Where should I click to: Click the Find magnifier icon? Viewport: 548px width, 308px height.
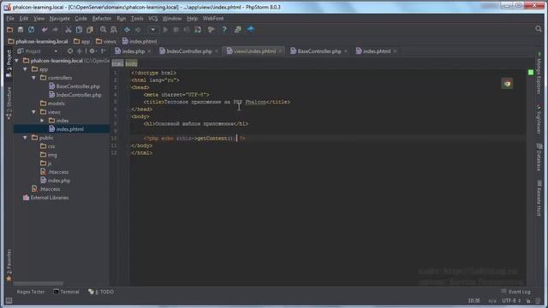[x=103, y=30]
